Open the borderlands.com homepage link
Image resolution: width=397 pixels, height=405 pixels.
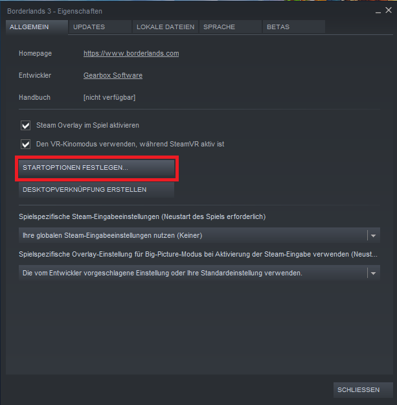click(131, 54)
